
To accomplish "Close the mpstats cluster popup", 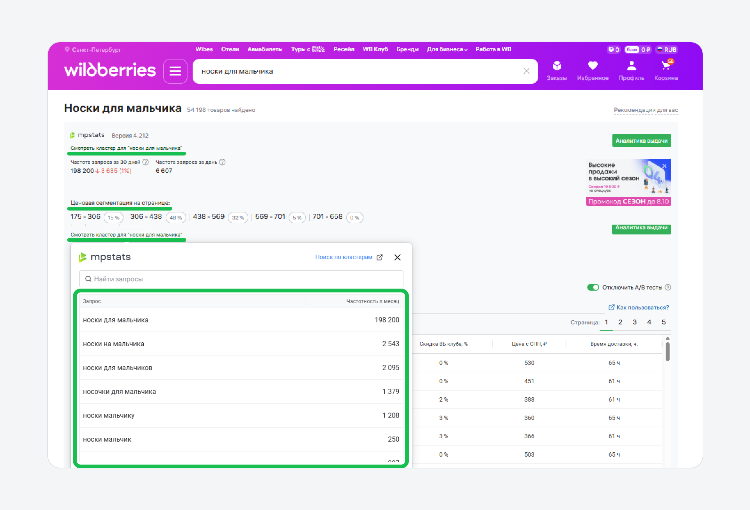I will [x=397, y=257].
